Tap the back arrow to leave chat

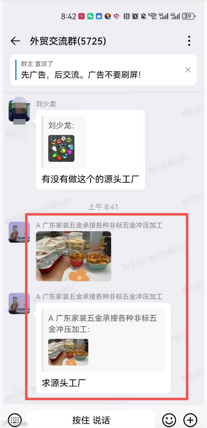[15, 41]
